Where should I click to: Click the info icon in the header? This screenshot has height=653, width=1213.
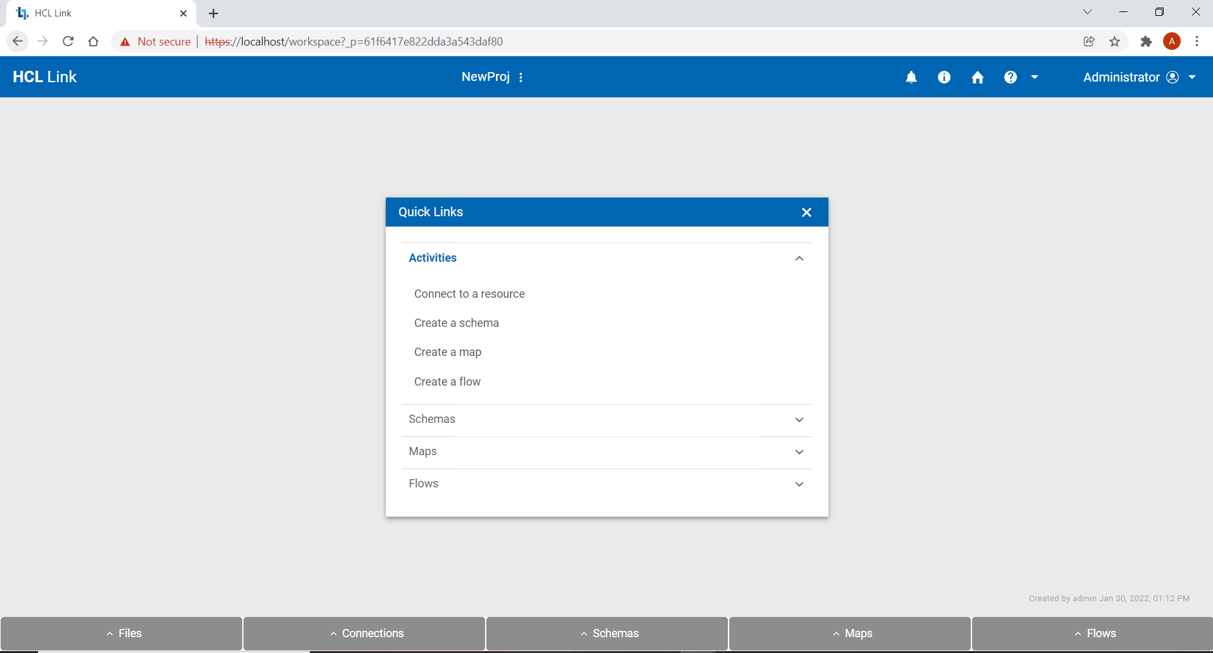944,76
